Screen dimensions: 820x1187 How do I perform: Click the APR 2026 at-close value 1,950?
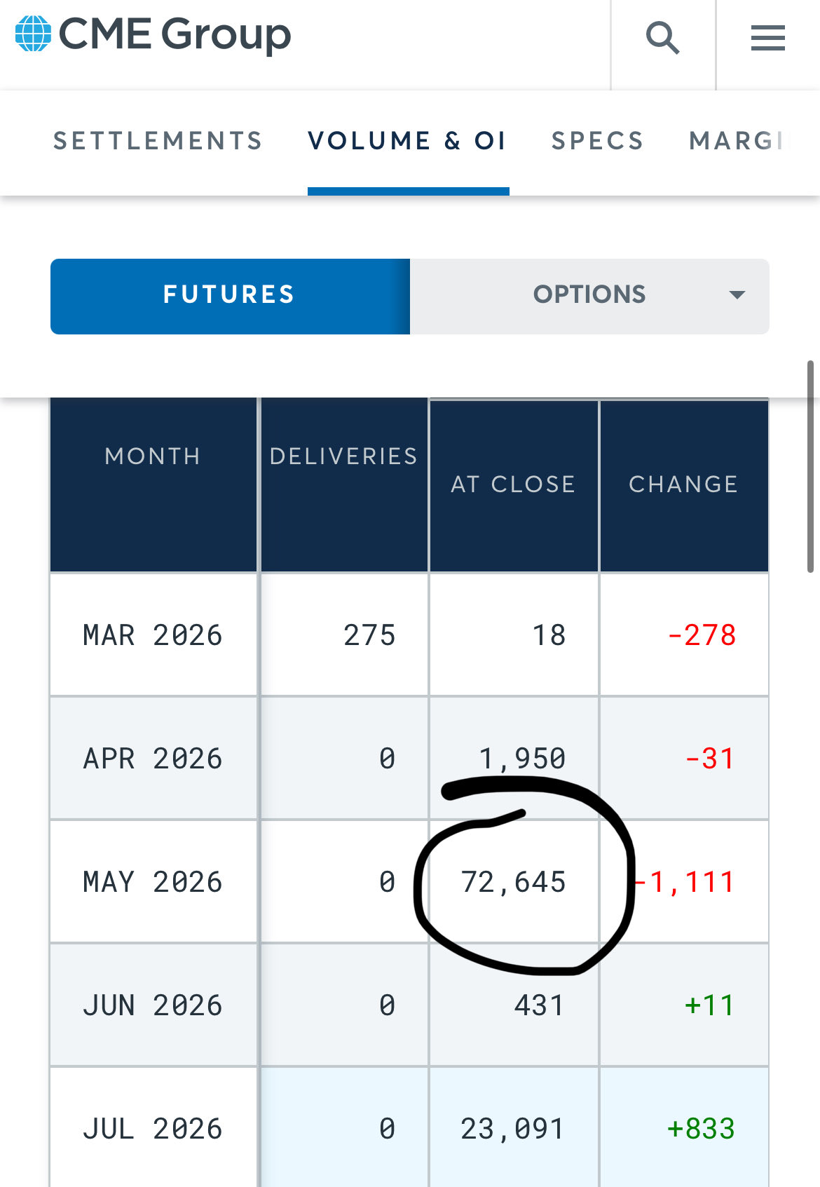pyautogui.click(x=522, y=759)
